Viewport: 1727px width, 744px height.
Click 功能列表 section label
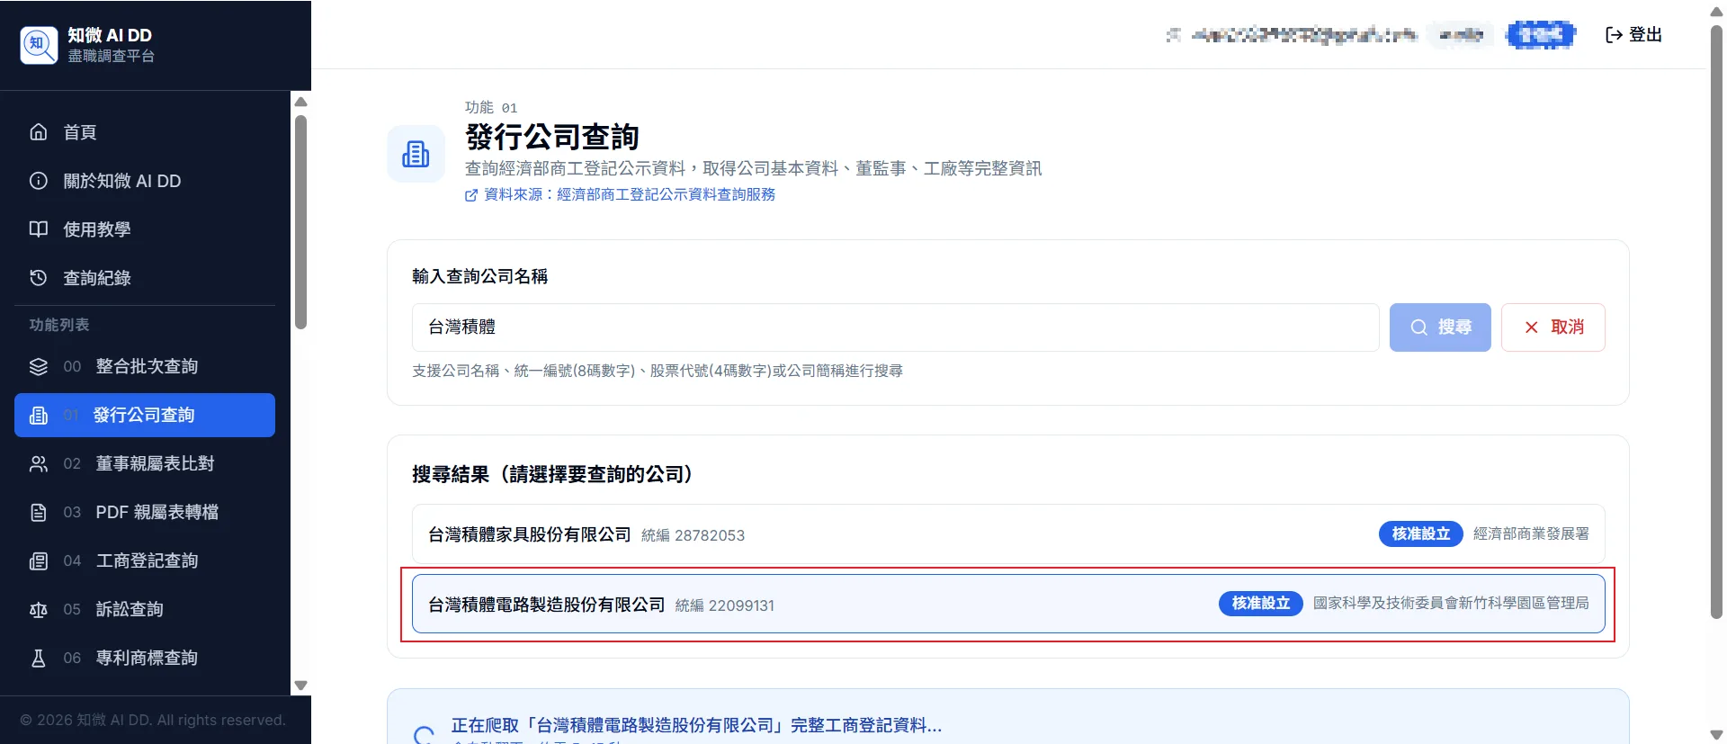tap(59, 325)
